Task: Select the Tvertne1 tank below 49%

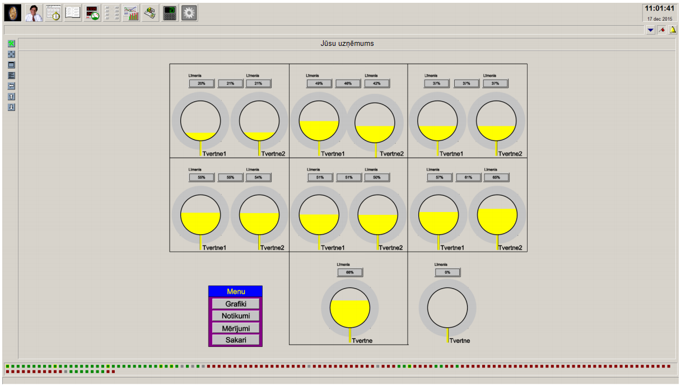Action: point(319,121)
